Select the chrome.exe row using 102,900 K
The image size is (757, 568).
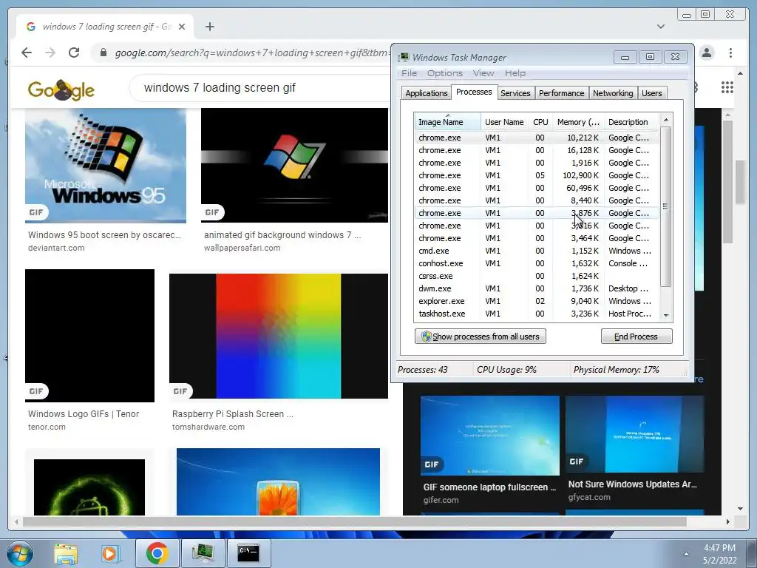(x=536, y=175)
